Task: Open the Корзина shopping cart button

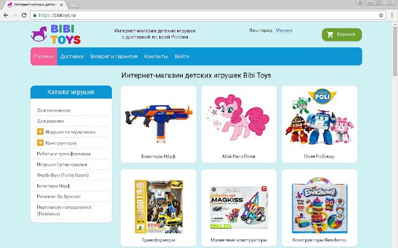Action: [x=341, y=35]
